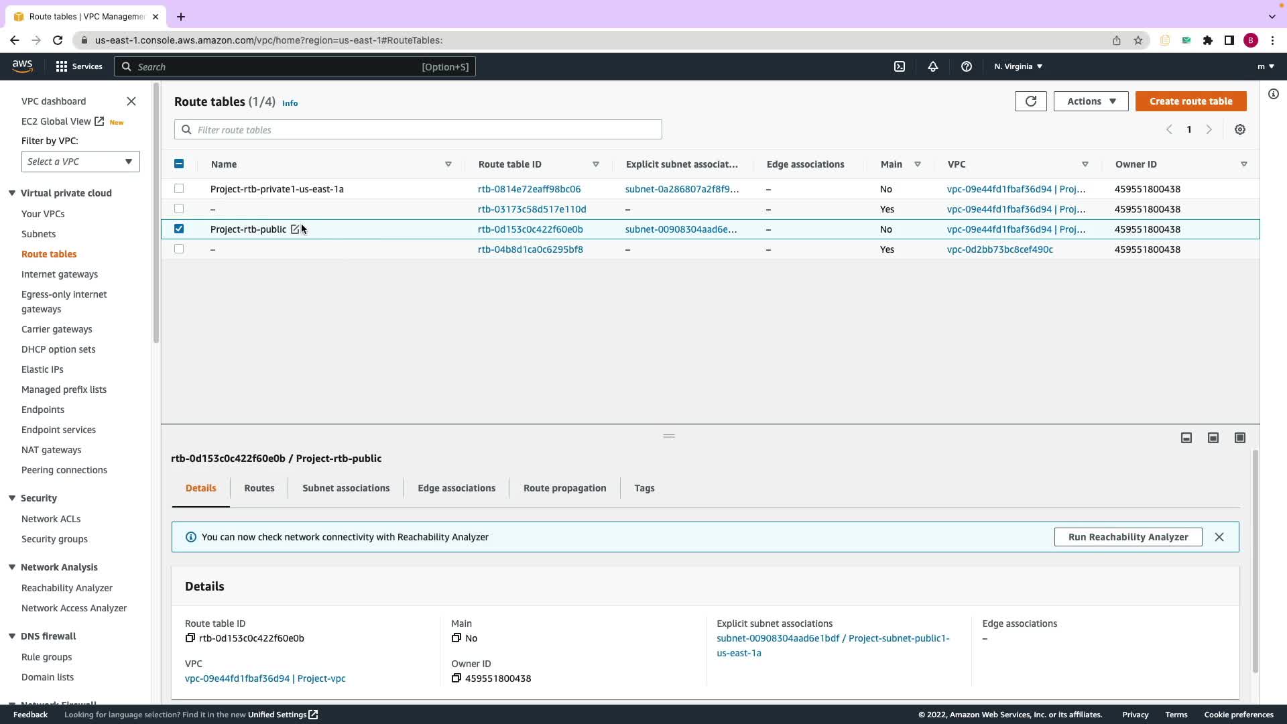Switch to the Routes tab
The height and width of the screenshot is (724, 1287).
(259, 488)
